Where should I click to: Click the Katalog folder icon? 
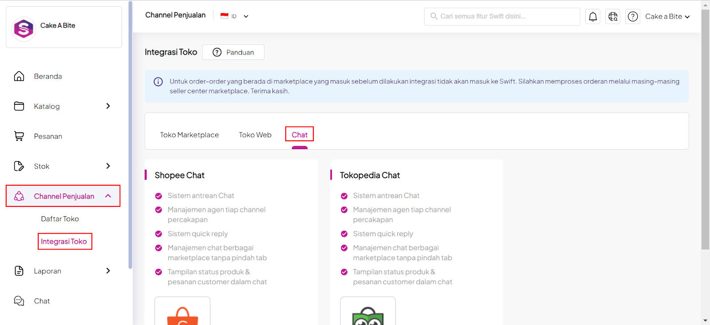pyautogui.click(x=19, y=106)
